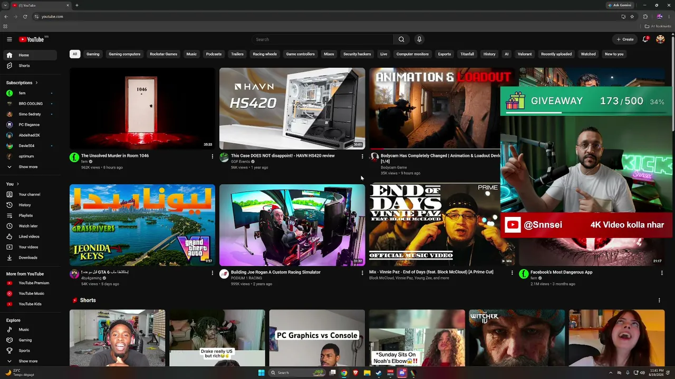
Task: Open options for GTA 6 Arabic video
Action: coord(213,273)
